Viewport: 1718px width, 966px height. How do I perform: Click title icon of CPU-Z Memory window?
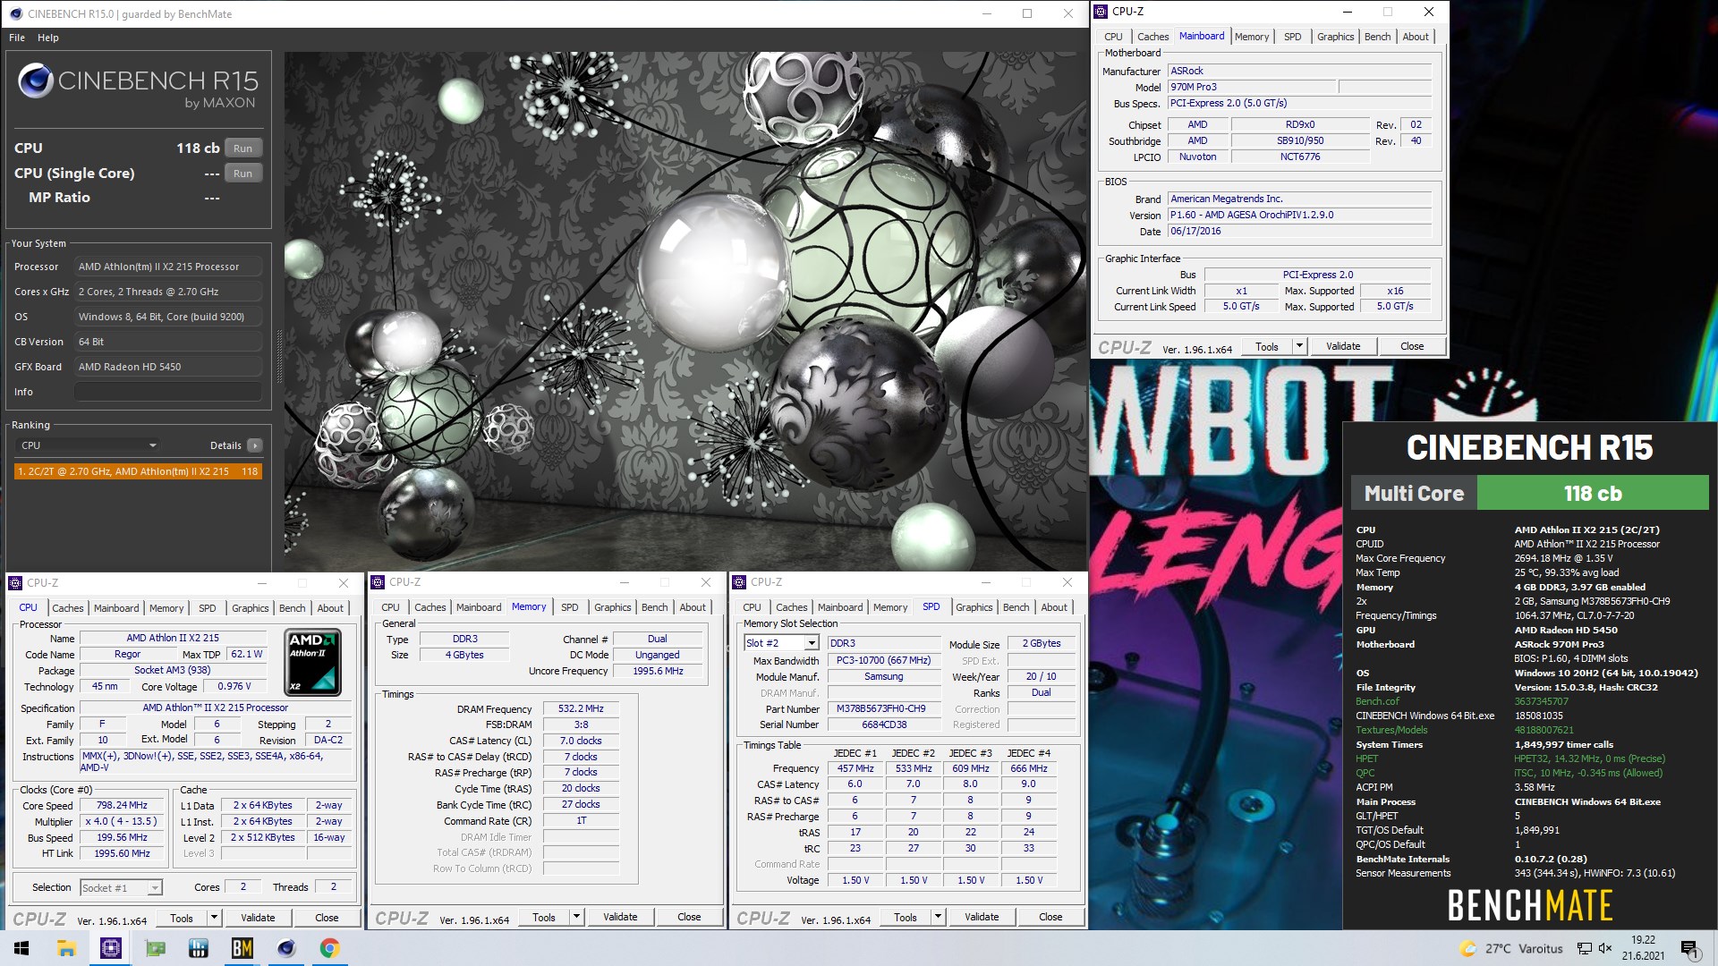[377, 582]
